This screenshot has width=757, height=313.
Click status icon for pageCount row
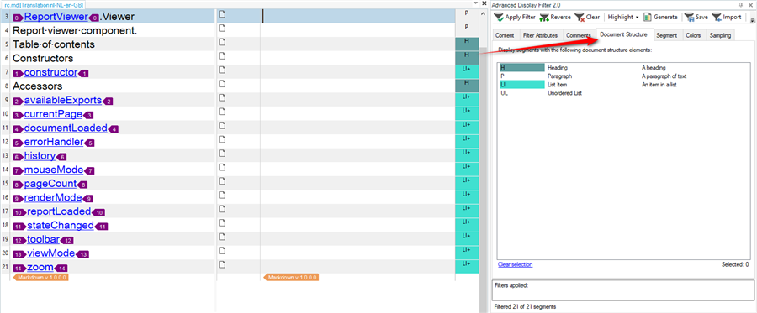click(222, 181)
